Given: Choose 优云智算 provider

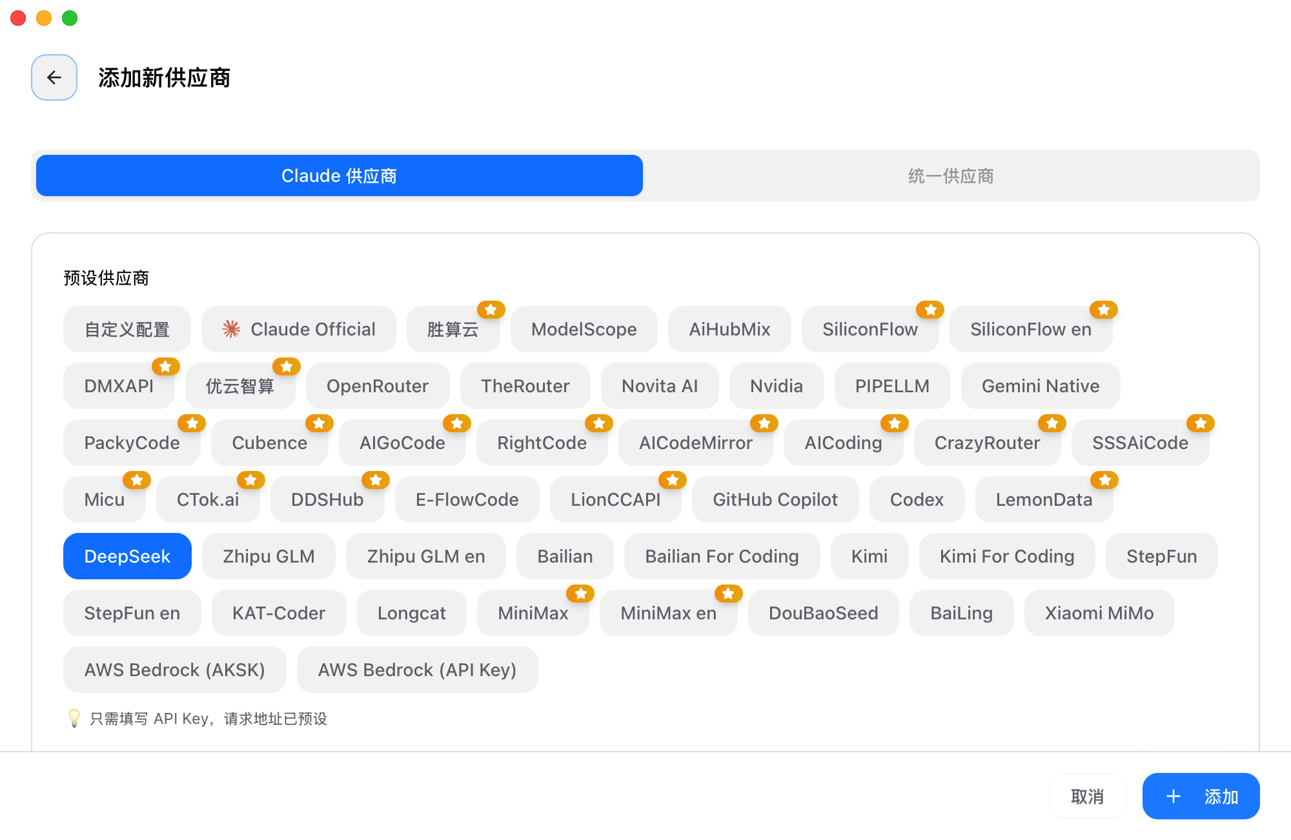Looking at the screenshot, I should coord(240,386).
